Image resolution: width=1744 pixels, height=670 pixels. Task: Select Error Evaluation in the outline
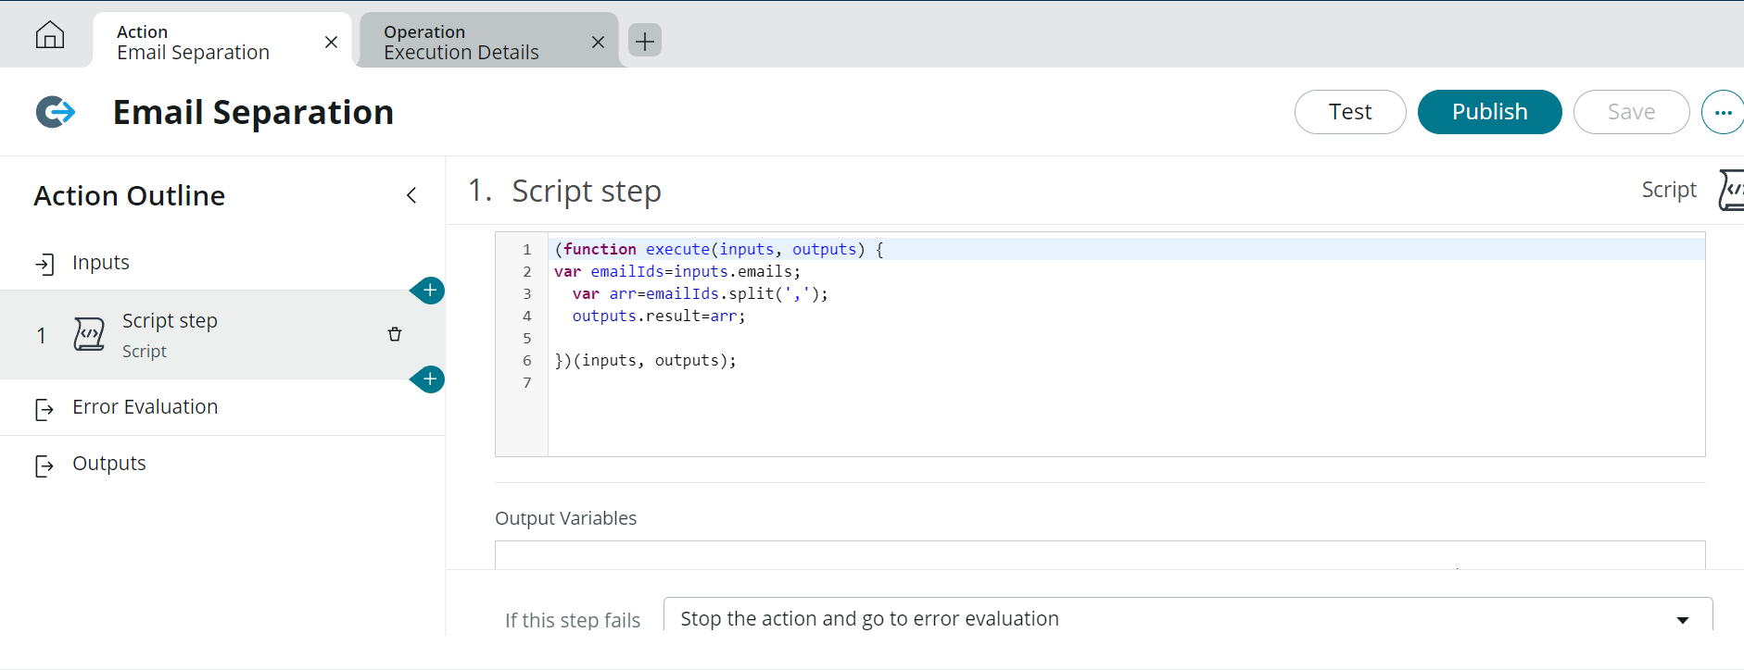145,407
